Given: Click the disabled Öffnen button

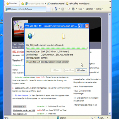Looking at the screenshot, I should click(x=56, y=70).
